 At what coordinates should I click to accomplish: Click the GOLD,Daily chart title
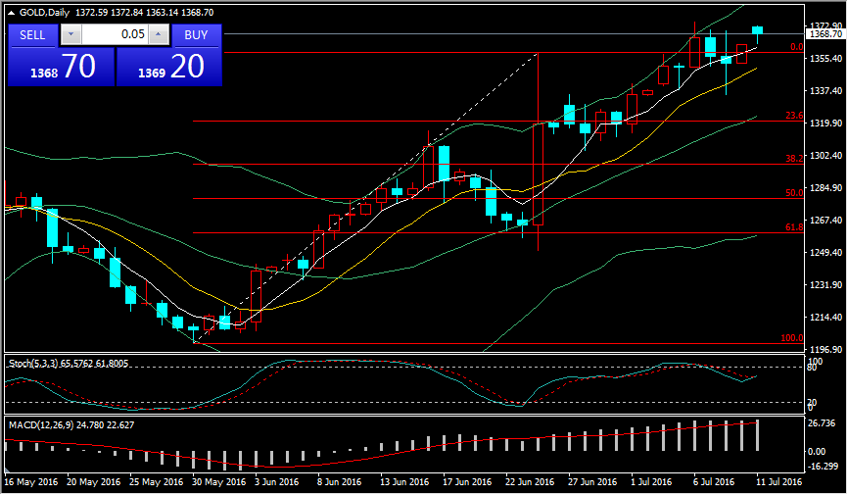pyautogui.click(x=49, y=13)
